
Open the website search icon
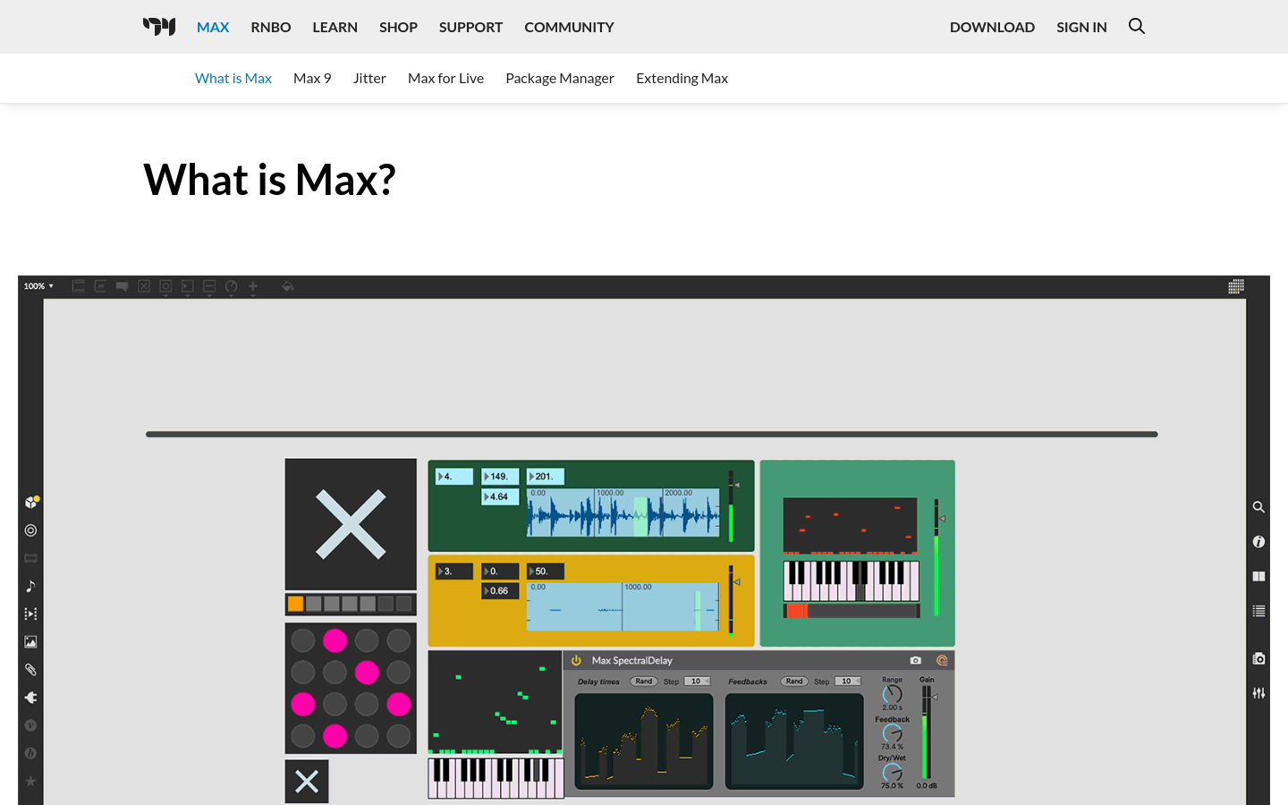[1136, 27]
